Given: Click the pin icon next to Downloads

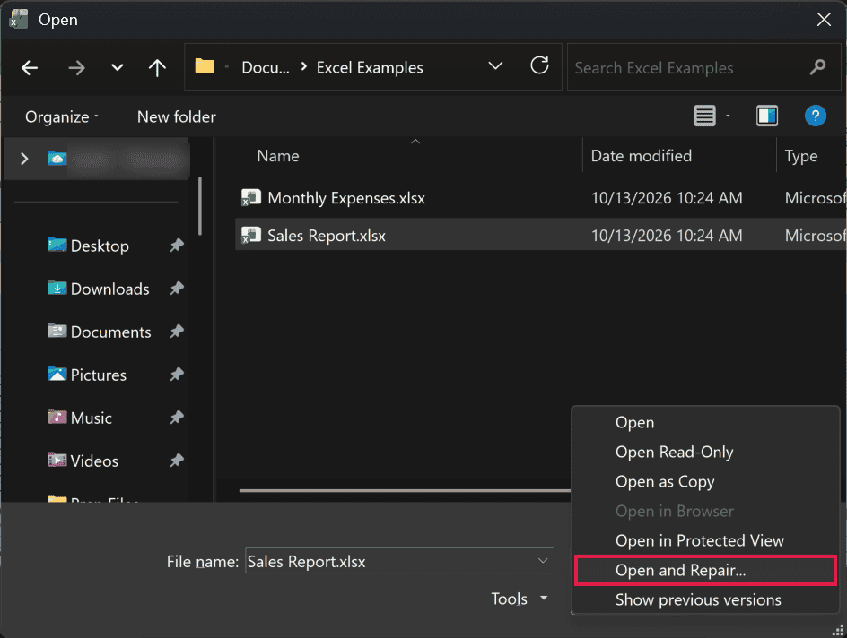Looking at the screenshot, I should click(x=177, y=289).
